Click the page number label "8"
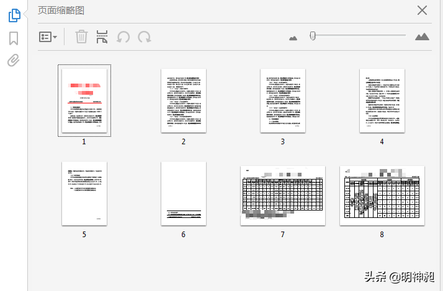443x291 pixels. [x=382, y=234]
